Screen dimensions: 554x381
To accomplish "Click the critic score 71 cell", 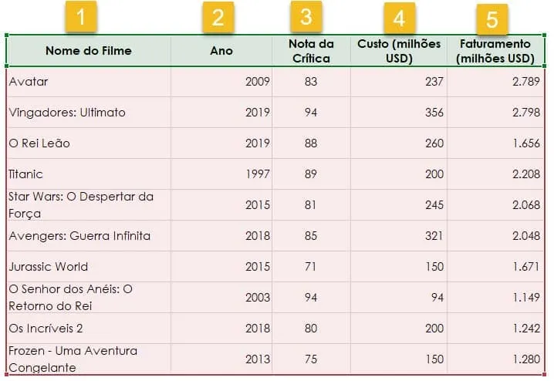I will [311, 267].
